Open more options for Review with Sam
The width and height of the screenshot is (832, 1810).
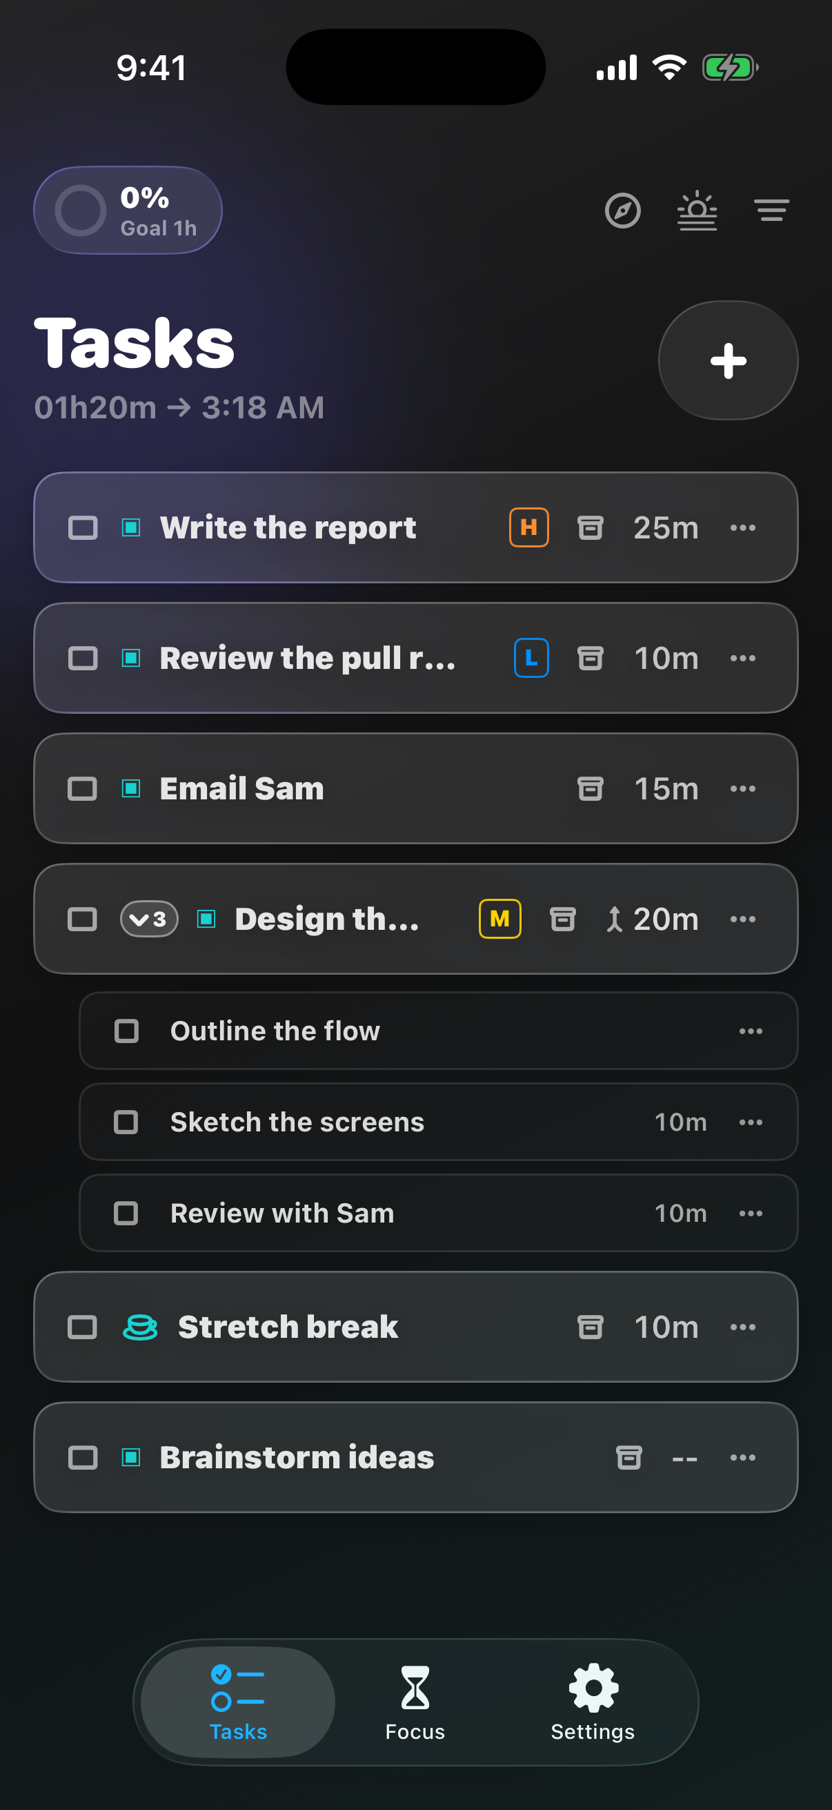click(751, 1214)
